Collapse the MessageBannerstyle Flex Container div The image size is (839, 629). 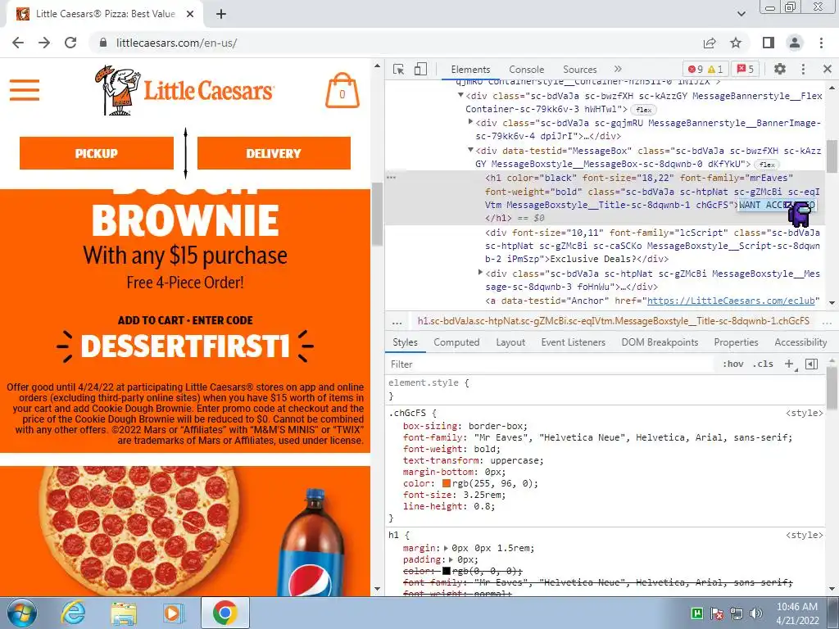(x=460, y=95)
